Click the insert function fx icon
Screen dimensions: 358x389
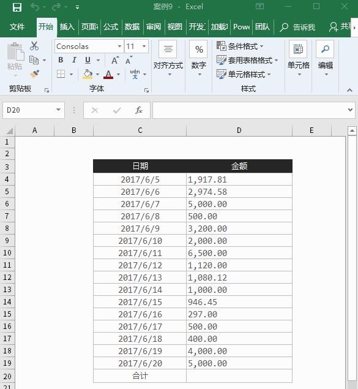(x=139, y=110)
